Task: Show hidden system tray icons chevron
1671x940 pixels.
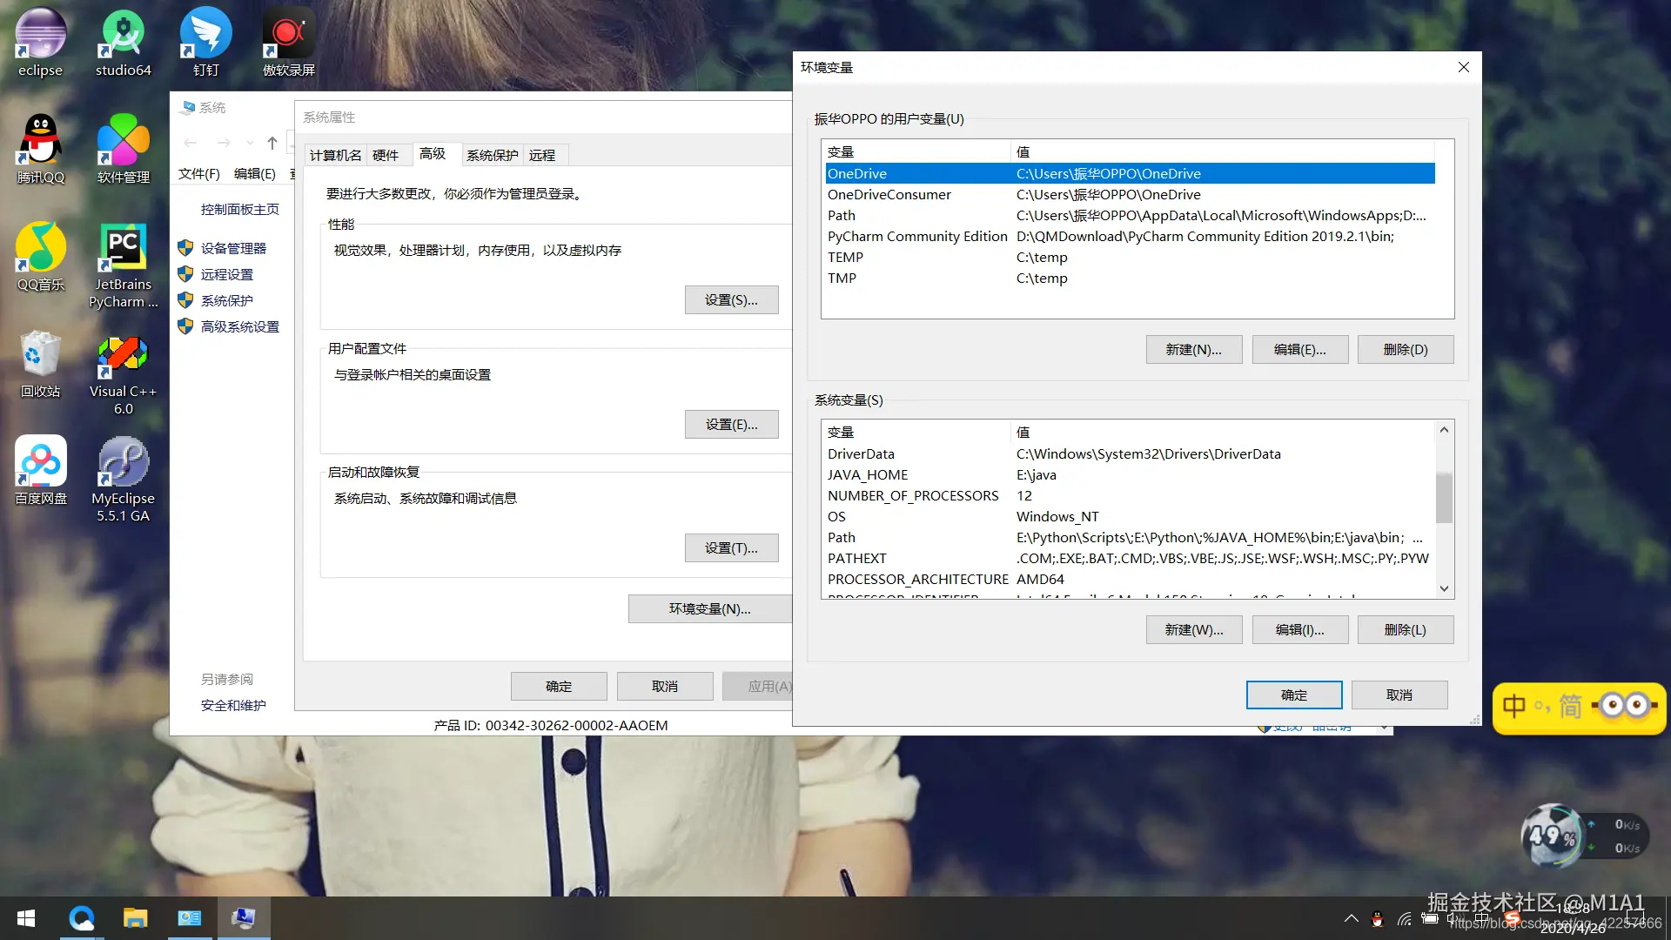Action: click(x=1351, y=918)
